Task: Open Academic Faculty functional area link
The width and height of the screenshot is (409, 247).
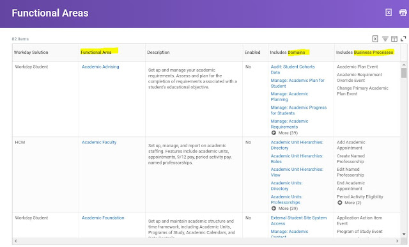Action: pos(99,142)
